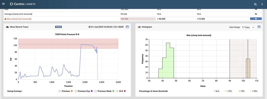Click the Max (clamp lock removed) row label
Image resolution: width=267 pixels, height=99 pixels.
tap(19, 19)
